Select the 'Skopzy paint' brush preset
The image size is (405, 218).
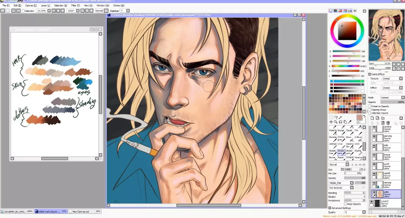click(341, 152)
